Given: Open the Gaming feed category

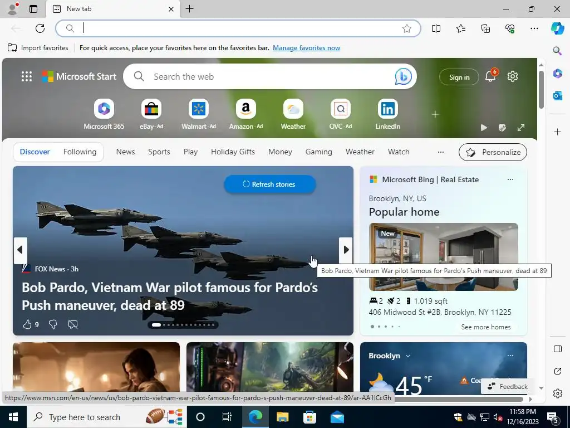Looking at the screenshot, I should [319, 152].
